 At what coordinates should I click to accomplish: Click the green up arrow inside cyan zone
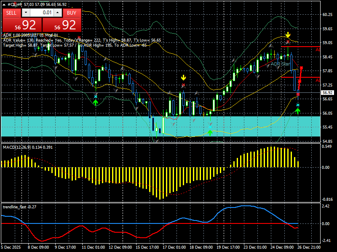(210, 133)
